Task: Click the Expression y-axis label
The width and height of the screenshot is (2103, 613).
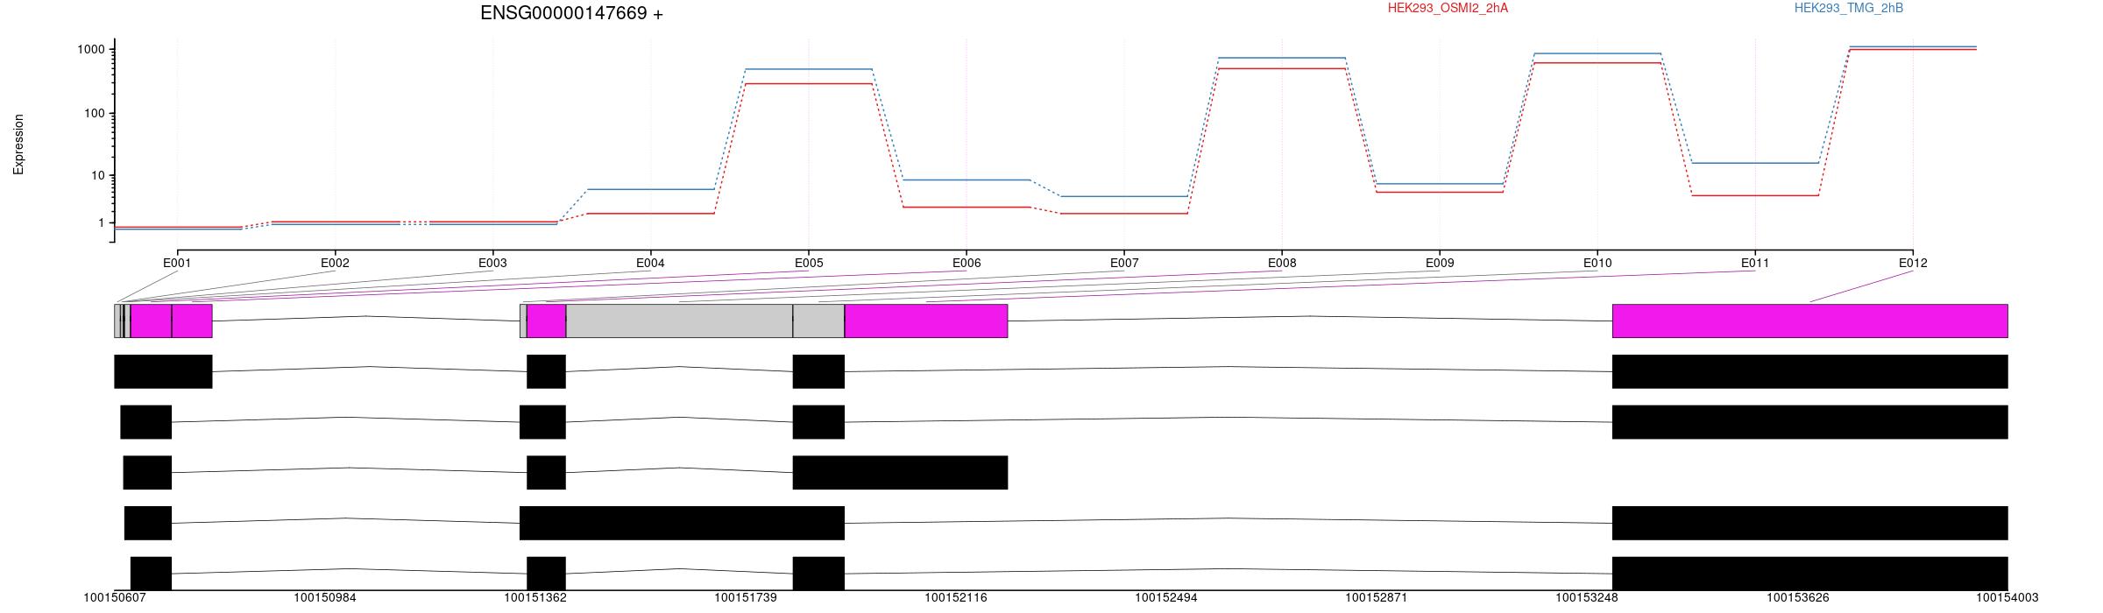Action: pos(18,144)
